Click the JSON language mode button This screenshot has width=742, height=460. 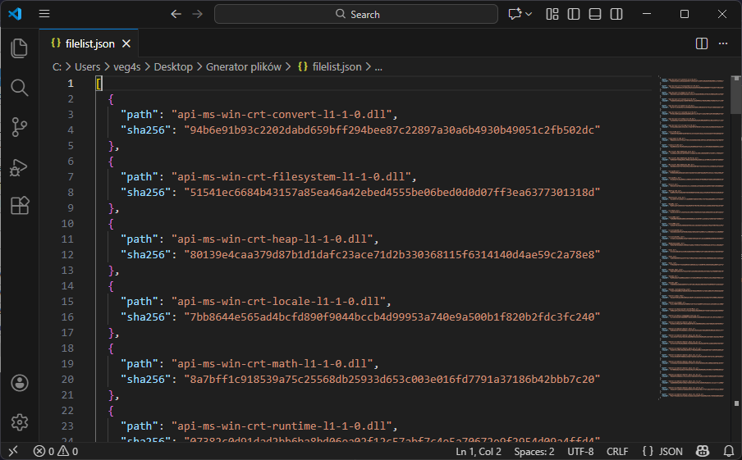tap(662, 451)
